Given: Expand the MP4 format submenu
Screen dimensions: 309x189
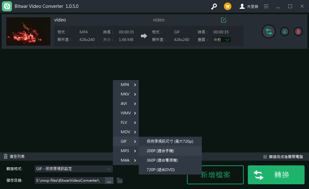Looking at the screenshot, I should 126,85.
